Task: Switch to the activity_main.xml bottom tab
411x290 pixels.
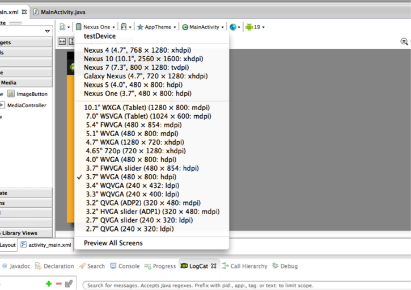Action: coord(46,245)
